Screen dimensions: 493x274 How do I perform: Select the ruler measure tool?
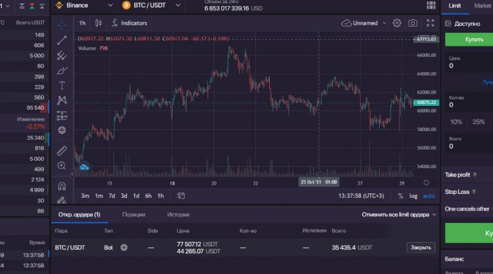(x=62, y=150)
